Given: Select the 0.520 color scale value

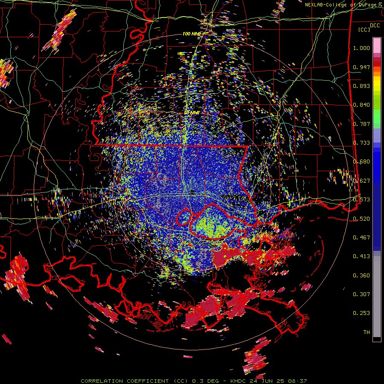Looking at the screenshot, I should tap(361, 219).
